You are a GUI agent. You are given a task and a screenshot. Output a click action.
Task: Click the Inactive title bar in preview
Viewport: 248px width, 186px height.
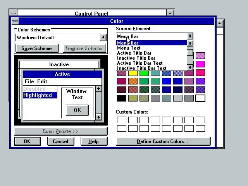point(59,65)
